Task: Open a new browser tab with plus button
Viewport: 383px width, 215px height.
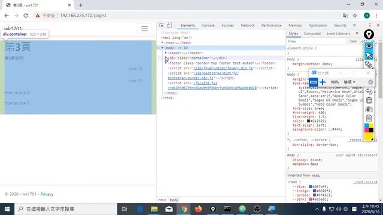Action: (81, 5)
